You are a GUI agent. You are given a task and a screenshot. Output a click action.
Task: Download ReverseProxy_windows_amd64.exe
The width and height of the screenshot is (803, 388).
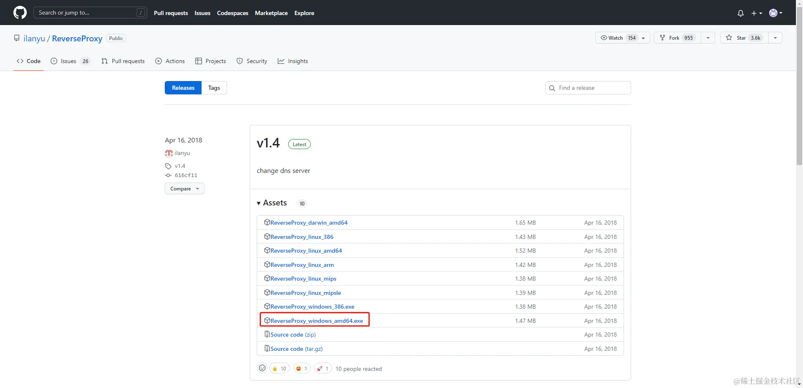tap(317, 321)
